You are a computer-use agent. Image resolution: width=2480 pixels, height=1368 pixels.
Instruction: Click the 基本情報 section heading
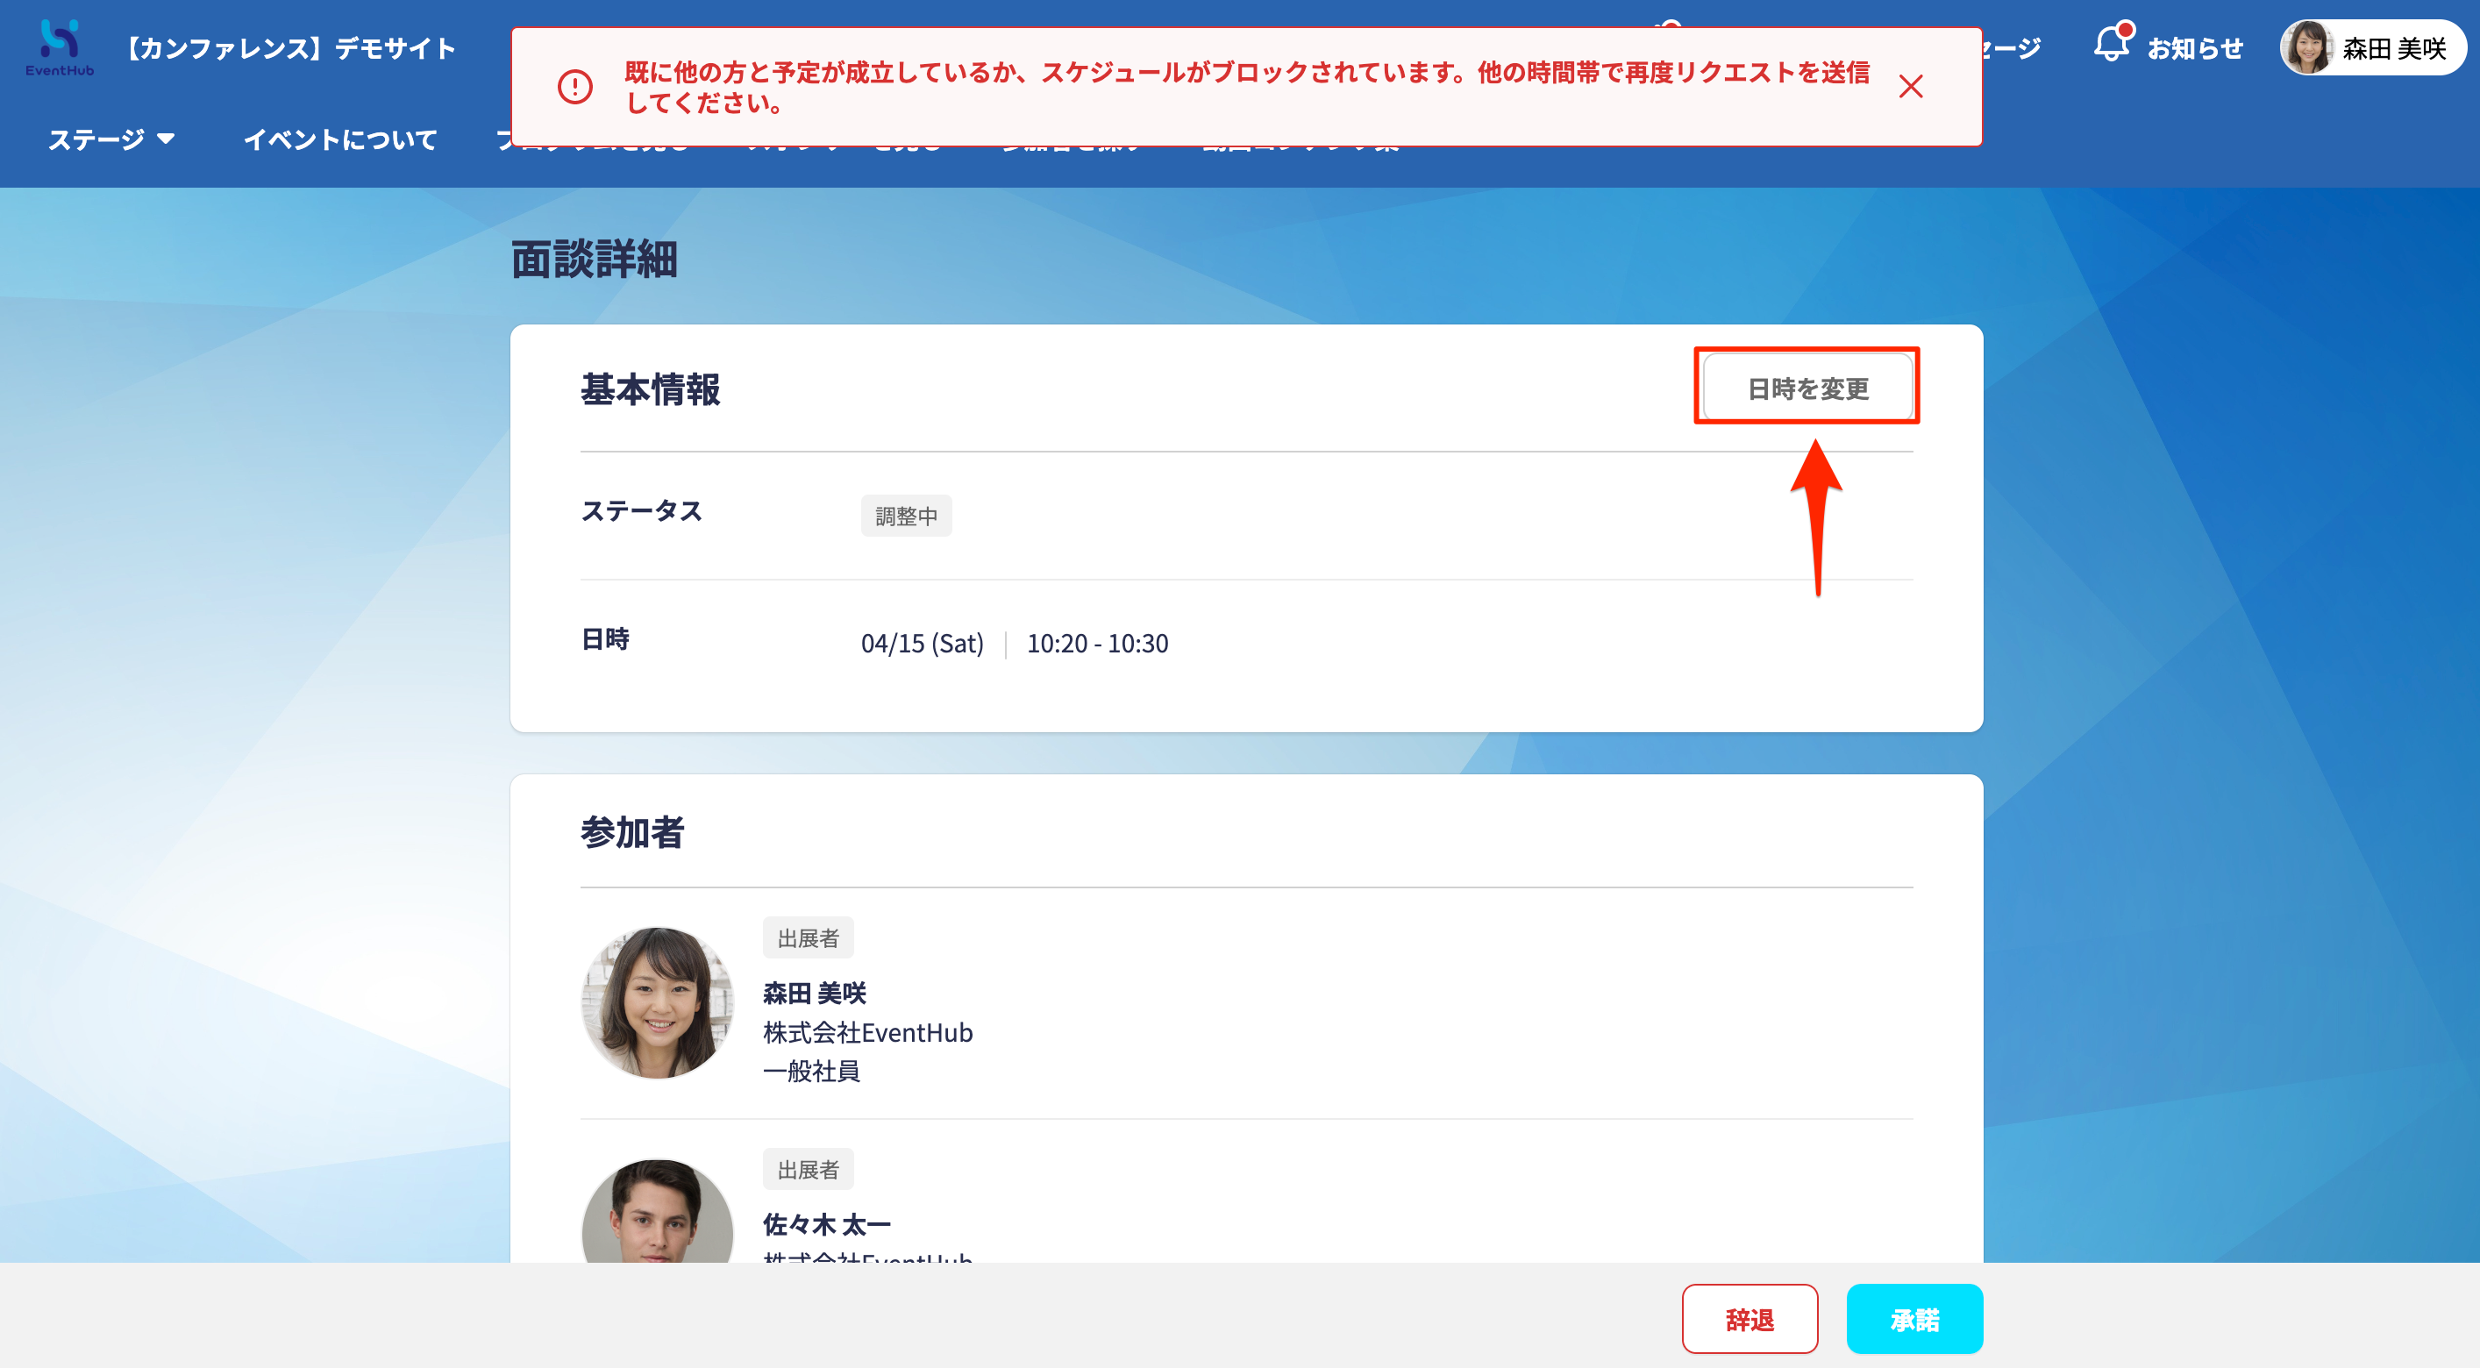tap(650, 389)
